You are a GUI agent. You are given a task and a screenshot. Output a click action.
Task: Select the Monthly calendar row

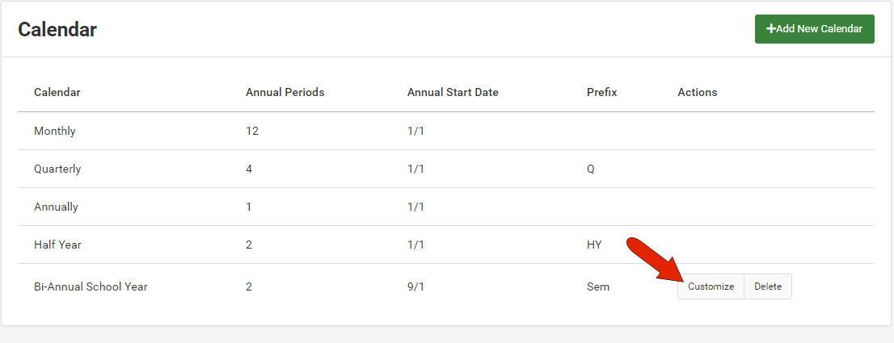coord(55,131)
